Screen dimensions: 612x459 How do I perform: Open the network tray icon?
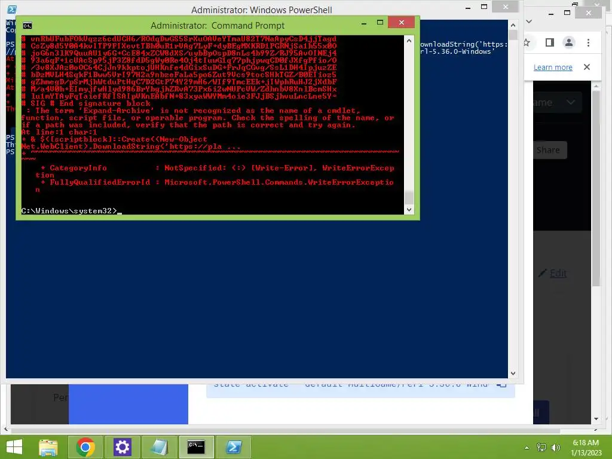(x=541, y=448)
